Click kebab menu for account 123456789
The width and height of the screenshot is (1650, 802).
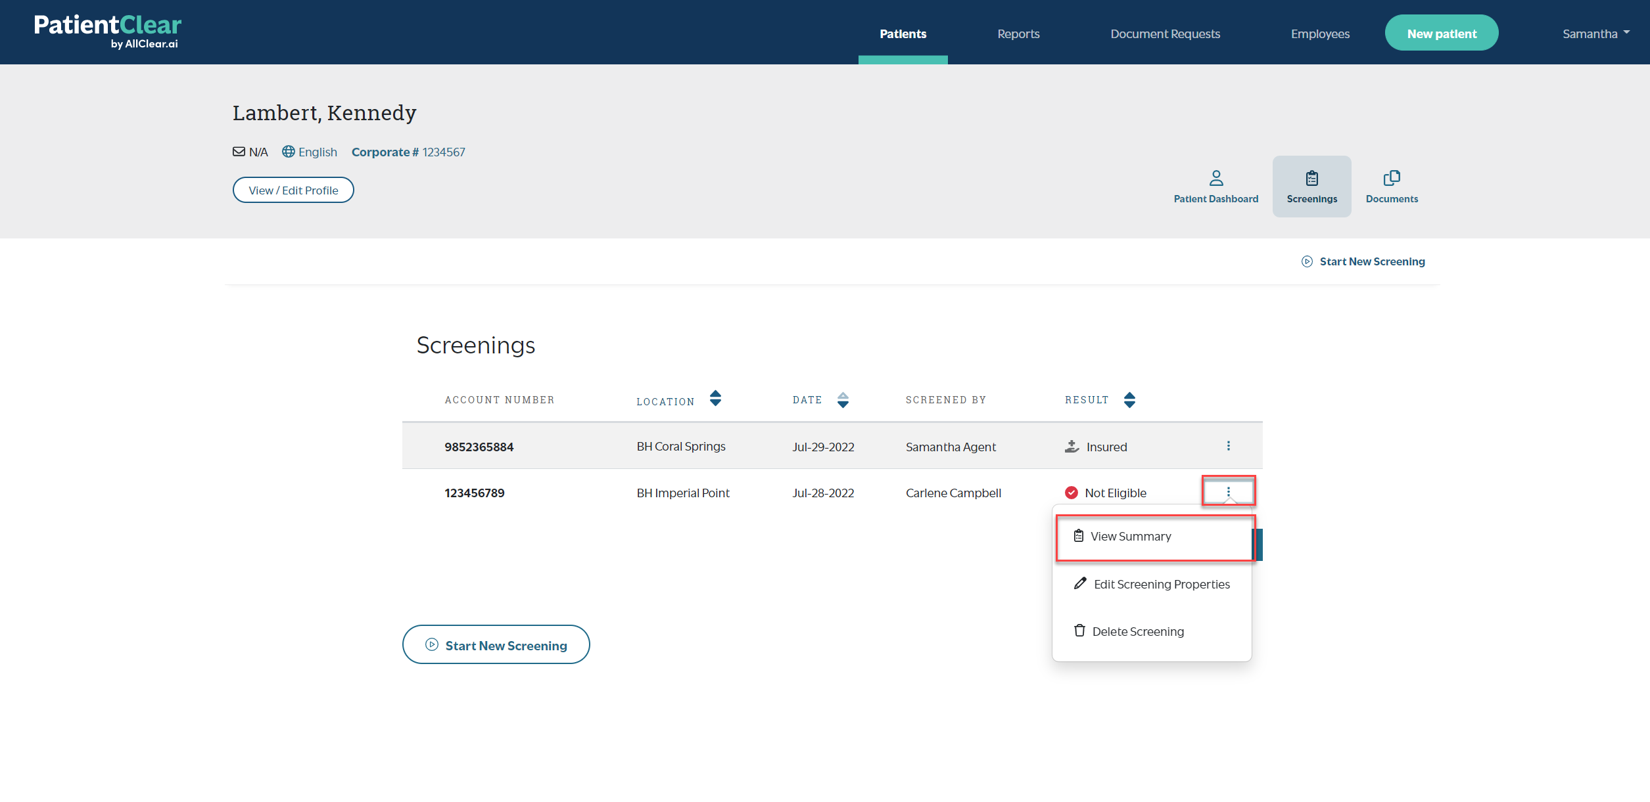coord(1228,492)
